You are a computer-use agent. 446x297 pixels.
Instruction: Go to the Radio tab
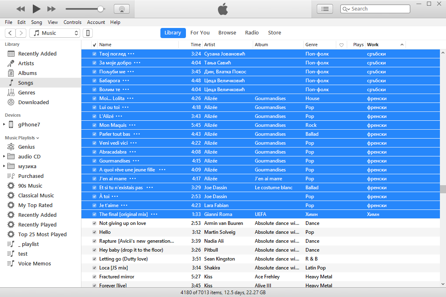pyautogui.click(x=252, y=33)
